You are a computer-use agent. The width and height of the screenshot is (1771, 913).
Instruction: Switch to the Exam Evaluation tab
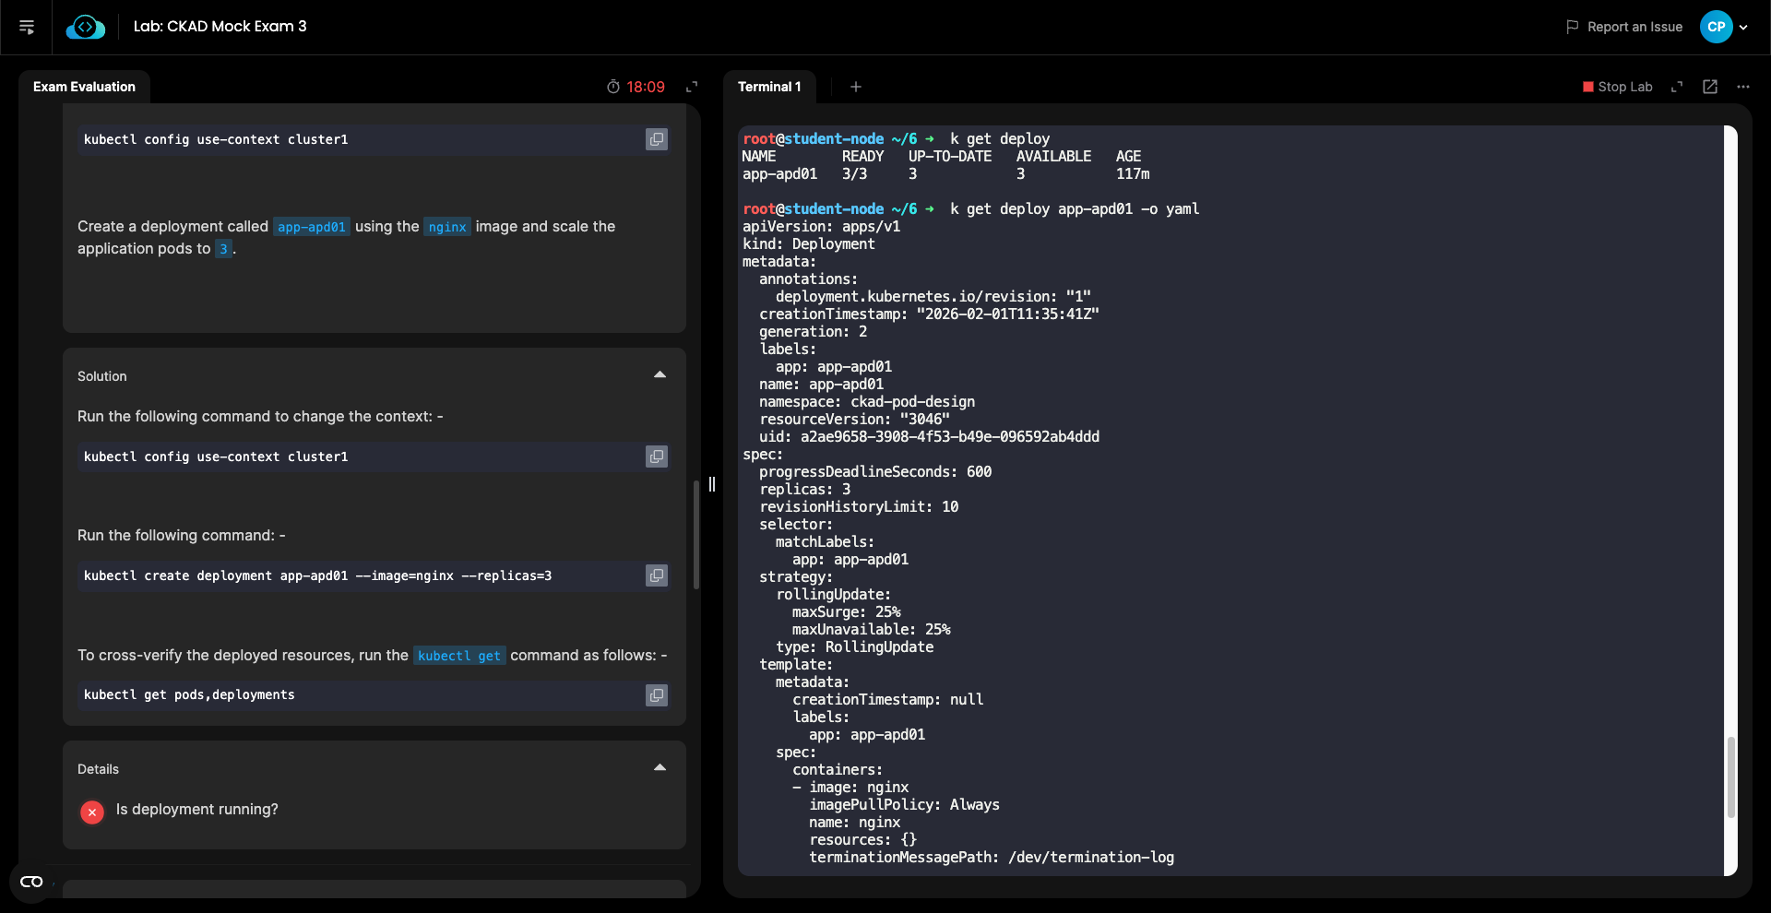point(84,87)
